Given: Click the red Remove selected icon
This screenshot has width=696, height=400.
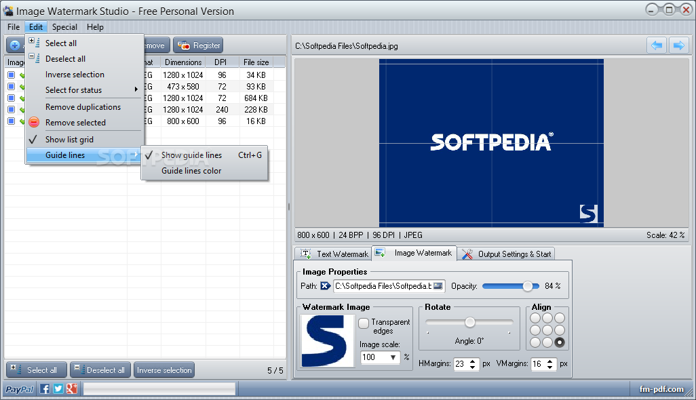Looking at the screenshot, I should pos(34,123).
